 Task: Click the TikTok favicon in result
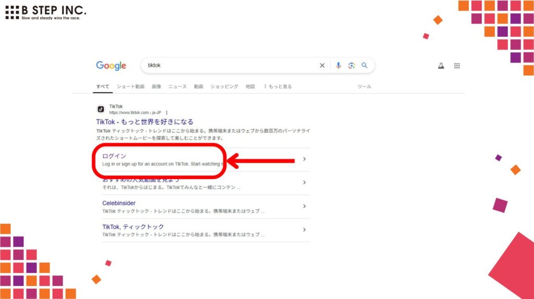coord(101,109)
